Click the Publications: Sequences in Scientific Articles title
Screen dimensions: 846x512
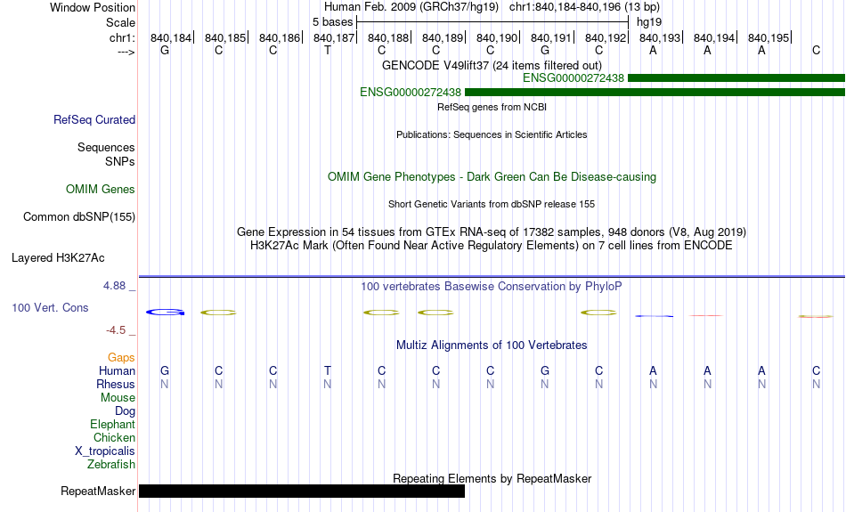pos(492,134)
